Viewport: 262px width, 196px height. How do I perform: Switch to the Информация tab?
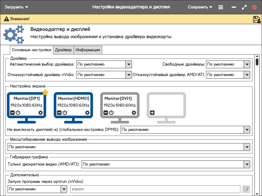pos(88,50)
